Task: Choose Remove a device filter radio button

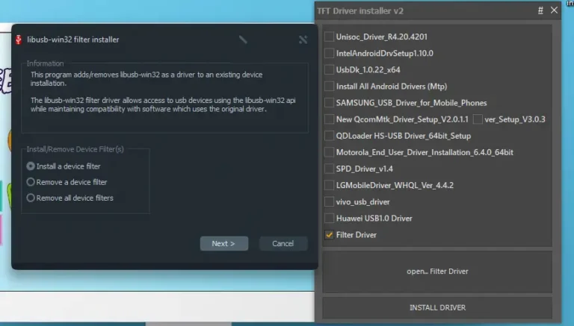Action: tap(31, 182)
